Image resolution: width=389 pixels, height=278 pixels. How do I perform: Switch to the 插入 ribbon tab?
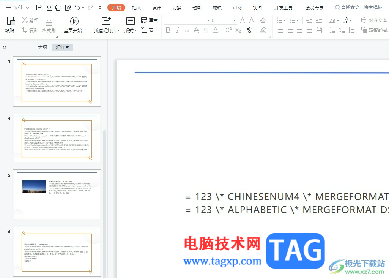click(137, 8)
